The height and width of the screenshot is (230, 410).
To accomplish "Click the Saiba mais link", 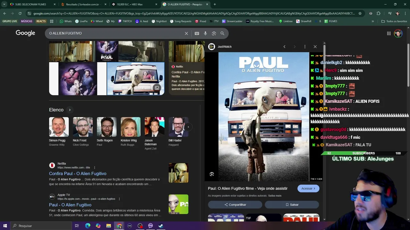I will click(x=275, y=195).
